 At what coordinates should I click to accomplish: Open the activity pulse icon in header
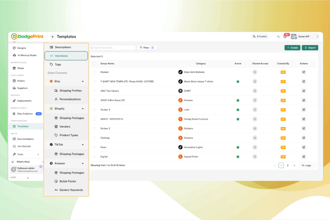(278, 37)
